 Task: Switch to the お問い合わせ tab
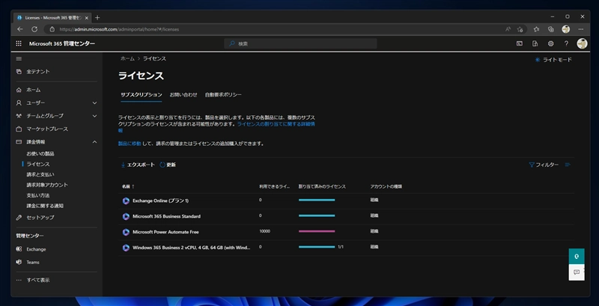point(183,94)
